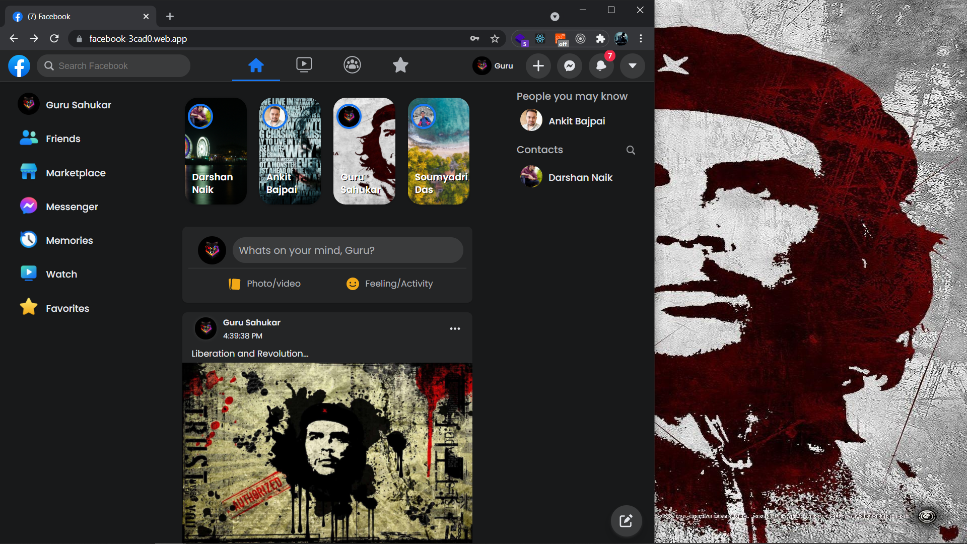Screen dimensions: 967x544
Task: Select Ankit Bajpai under People you may know
Action: 563,121
